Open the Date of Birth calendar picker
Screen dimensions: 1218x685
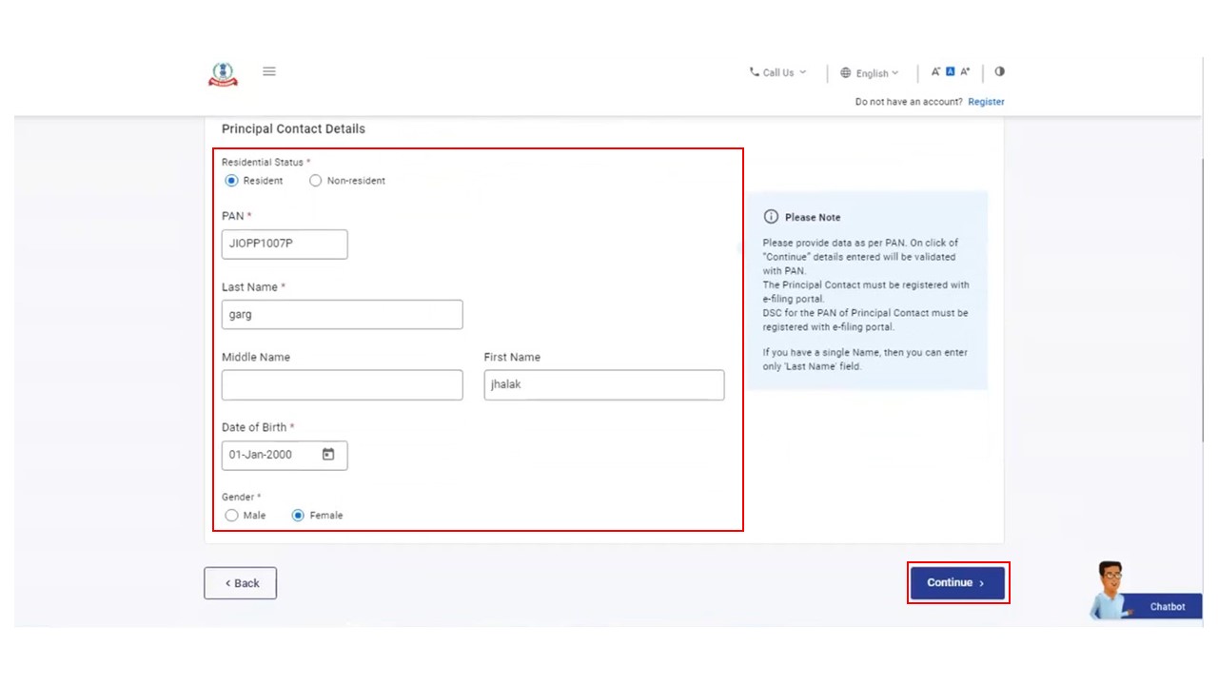click(328, 455)
